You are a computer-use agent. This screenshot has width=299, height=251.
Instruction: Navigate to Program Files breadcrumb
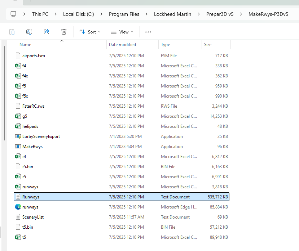(124, 14)
